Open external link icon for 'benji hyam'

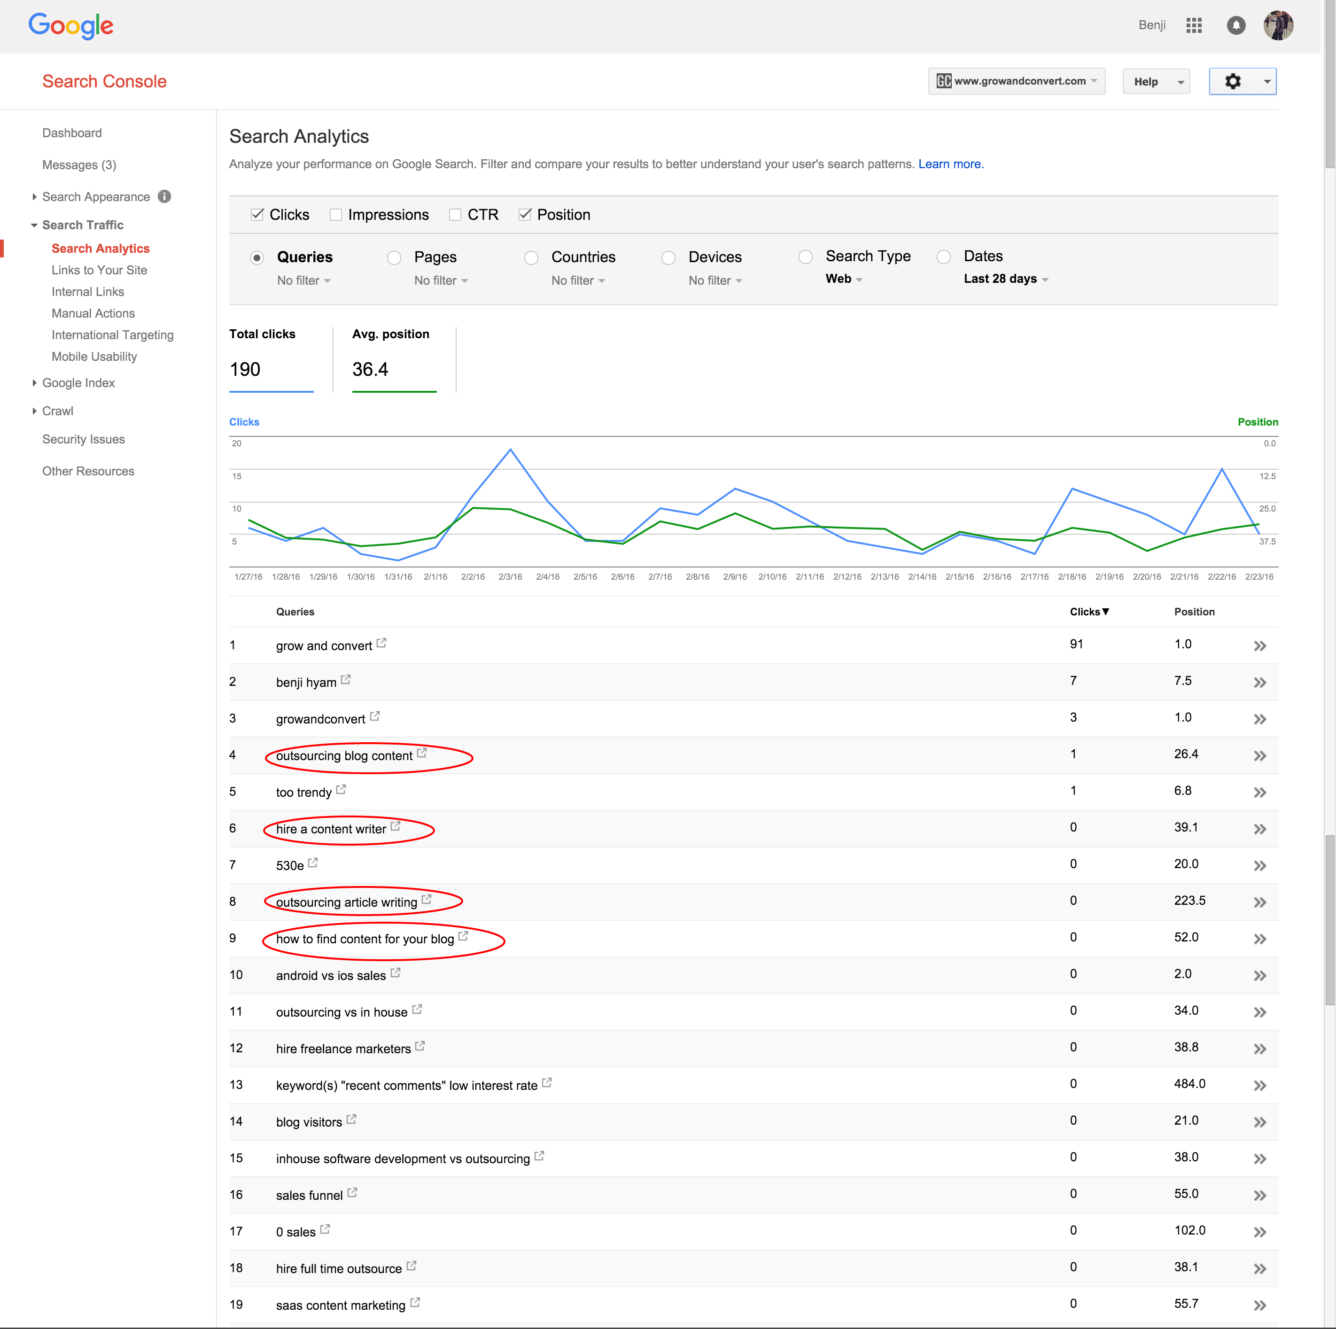pos(346,679)
